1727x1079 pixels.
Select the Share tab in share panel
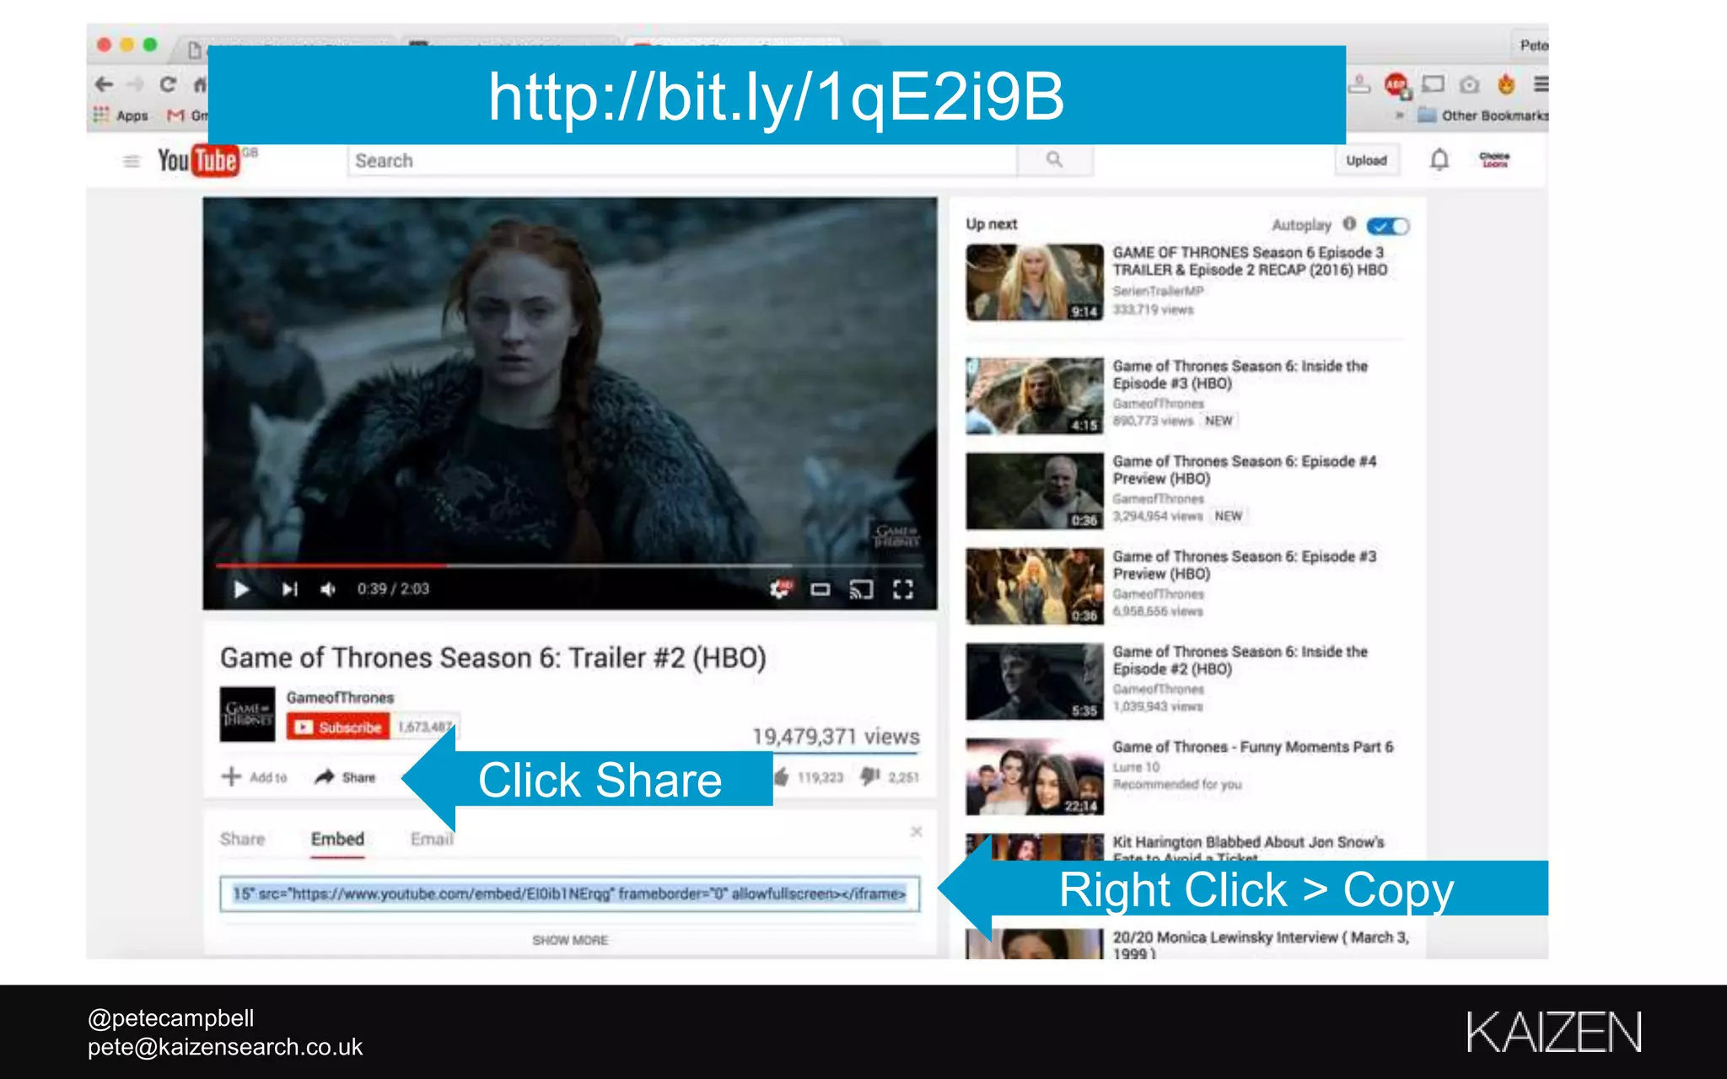(242, 839)
